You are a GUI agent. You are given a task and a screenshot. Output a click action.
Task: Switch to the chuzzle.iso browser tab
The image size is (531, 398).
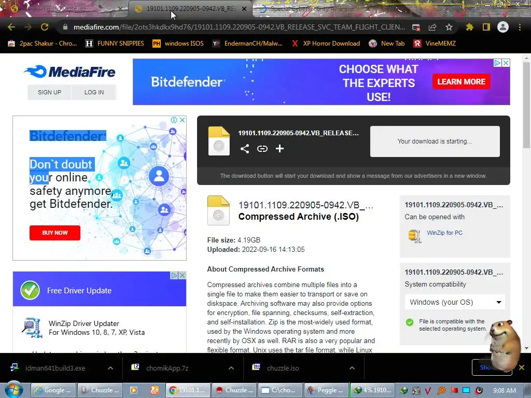(x=66, y=9)
